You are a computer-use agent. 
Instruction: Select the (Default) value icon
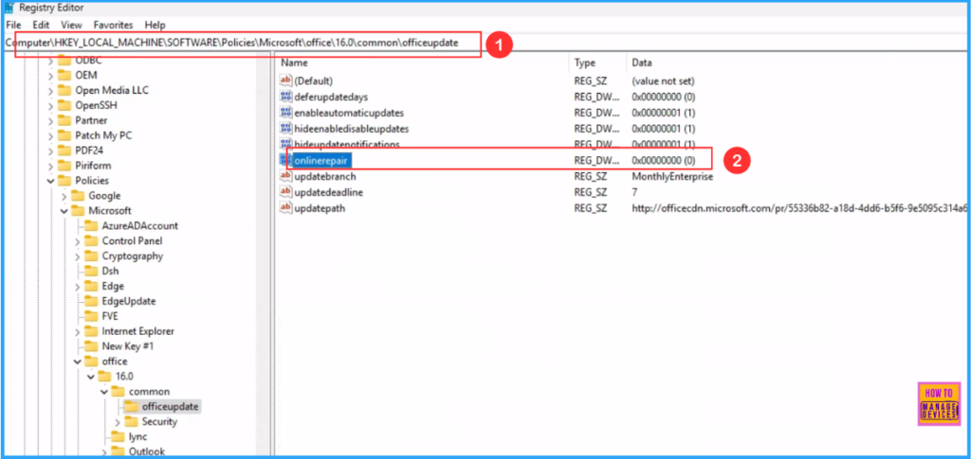pyautogui.click(x=285, y=81)
